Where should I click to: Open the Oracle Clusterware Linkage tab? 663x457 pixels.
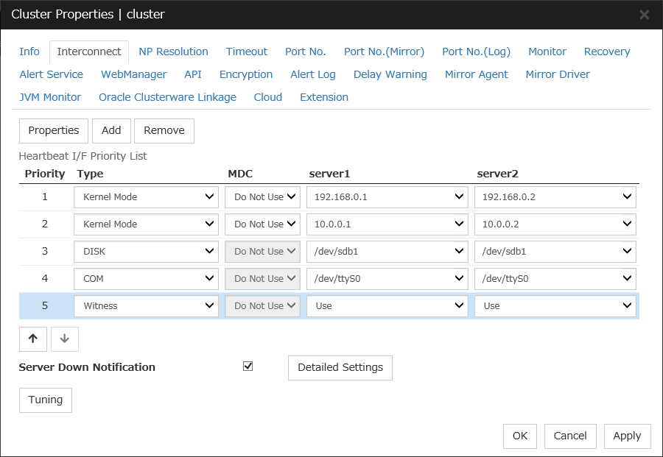[167, 97]
